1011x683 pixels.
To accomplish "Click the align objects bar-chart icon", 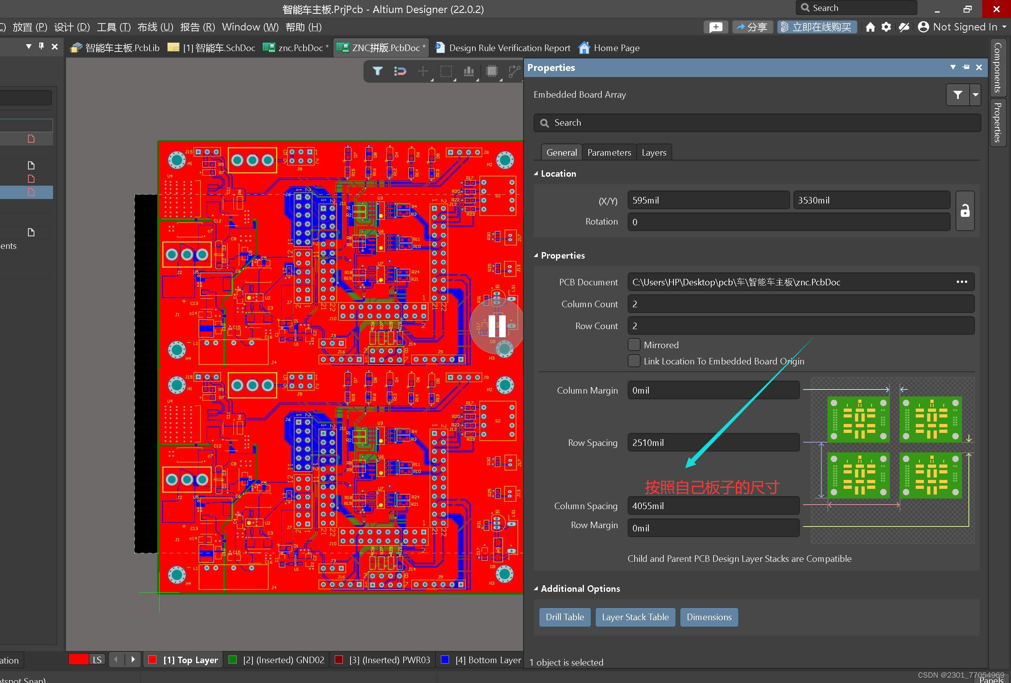I will click(468, 71).
